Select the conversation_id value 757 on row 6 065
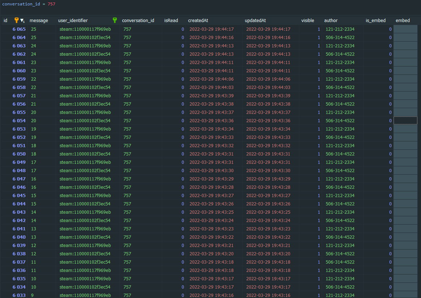Viewport: 421px width, 298px height. (127, 29)
